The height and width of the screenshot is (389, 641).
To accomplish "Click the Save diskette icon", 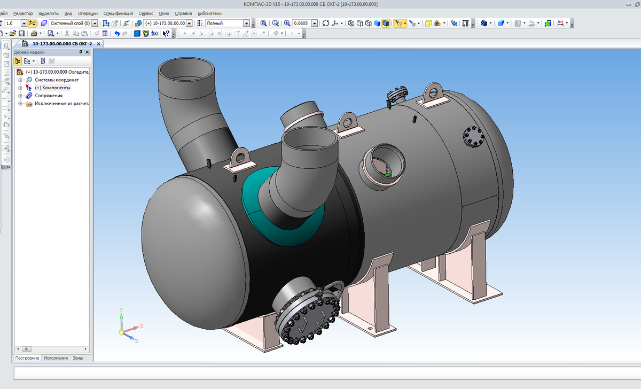I will (x=21, y=33).
